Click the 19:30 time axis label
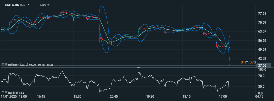Screen dimensions: 274x101 pos(150,97)
